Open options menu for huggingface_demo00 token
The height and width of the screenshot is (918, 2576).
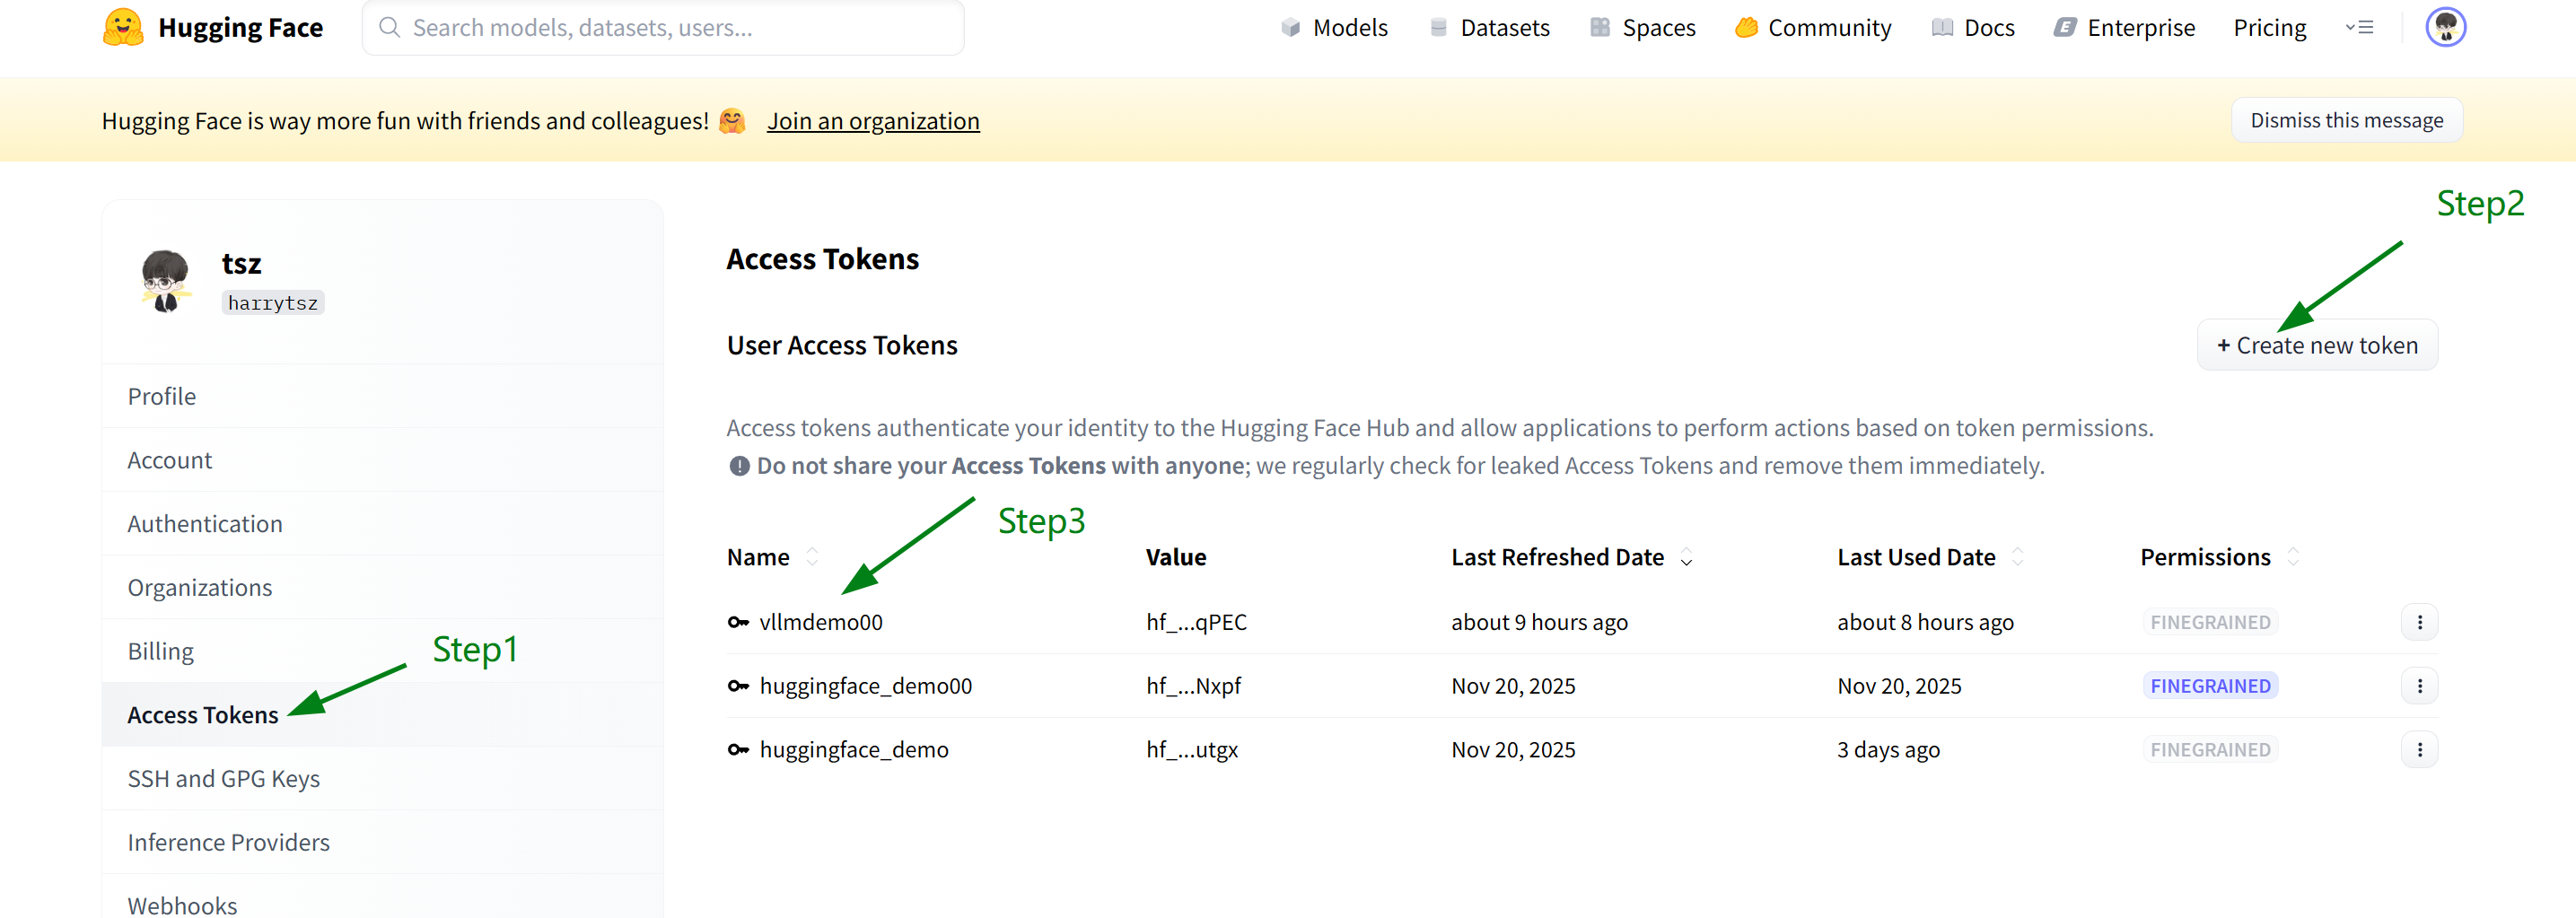[x=2419, y=686]
